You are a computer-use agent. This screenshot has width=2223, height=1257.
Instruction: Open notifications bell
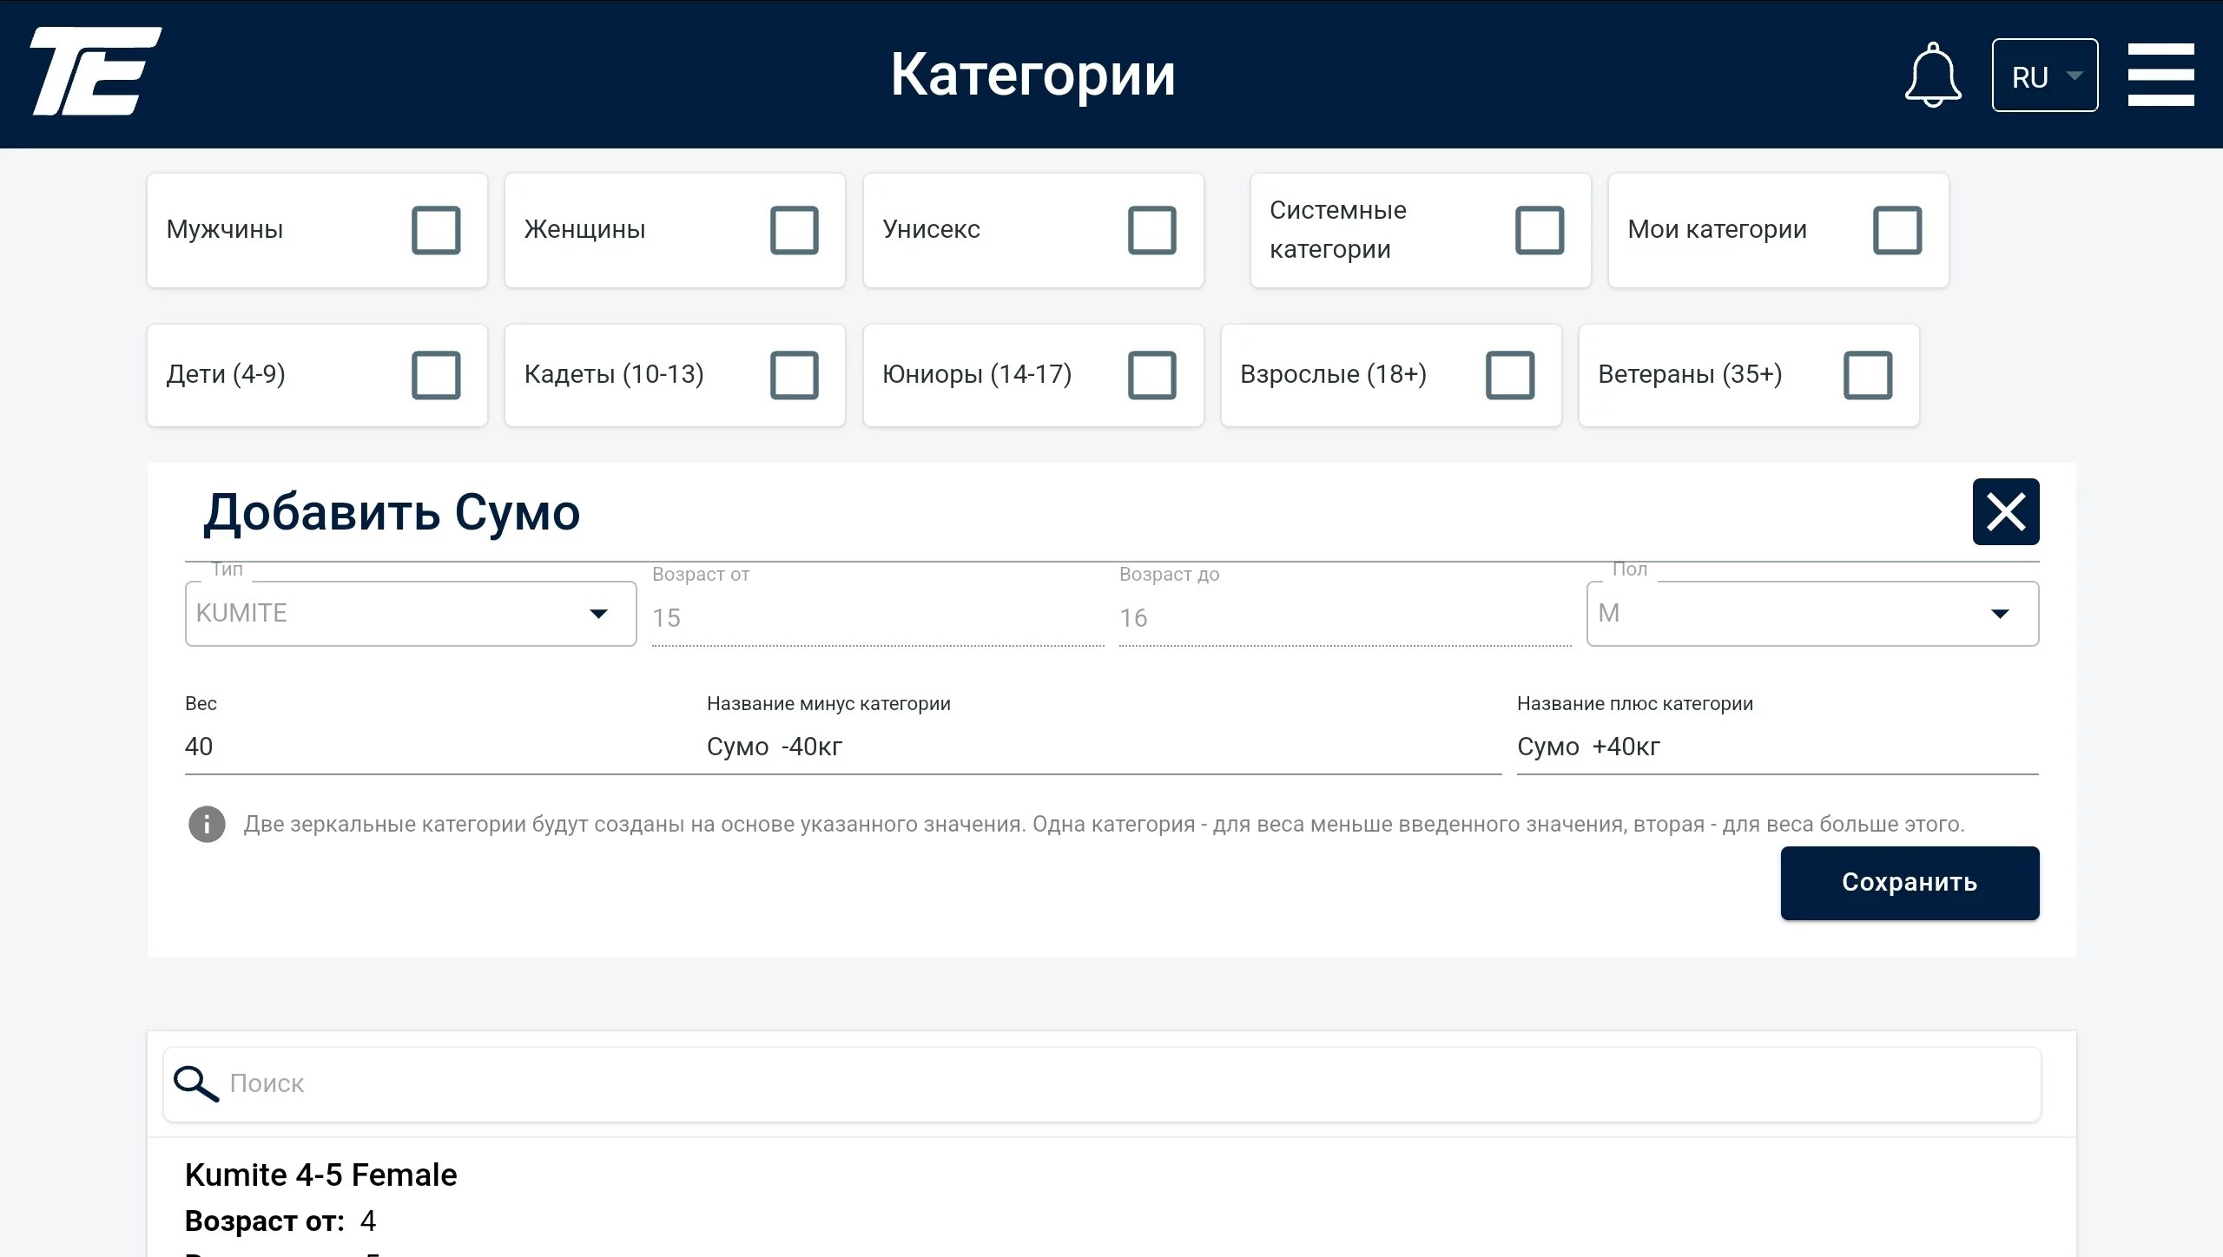pos(1933,75)
